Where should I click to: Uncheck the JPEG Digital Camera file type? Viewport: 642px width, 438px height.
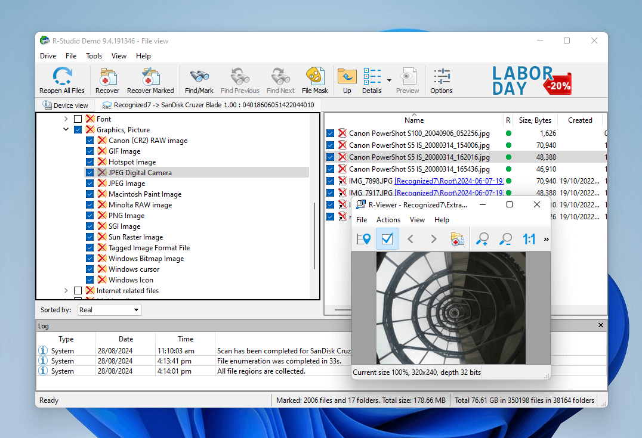click(x=89, y=172)
